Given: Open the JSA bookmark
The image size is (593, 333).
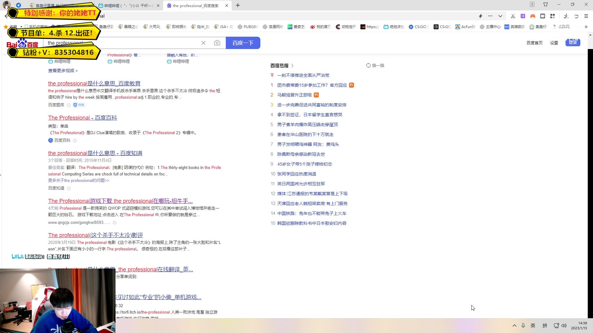Looking at the screenshot, I should coord(224,27).
